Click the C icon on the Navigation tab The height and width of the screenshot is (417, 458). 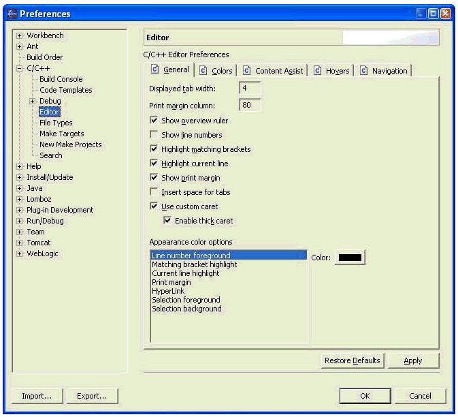pyautogui.click(x=364, y=71)
